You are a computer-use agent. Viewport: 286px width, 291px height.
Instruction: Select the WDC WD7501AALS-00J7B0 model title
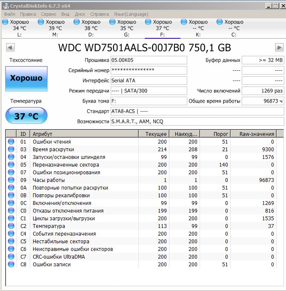click(121, 48)
